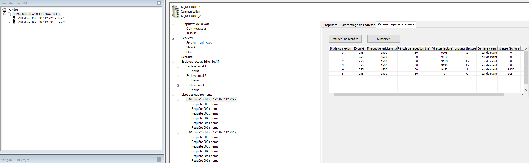Click the Ajouter une requête button
Screen dimensions: 529x163
point(345,39)
